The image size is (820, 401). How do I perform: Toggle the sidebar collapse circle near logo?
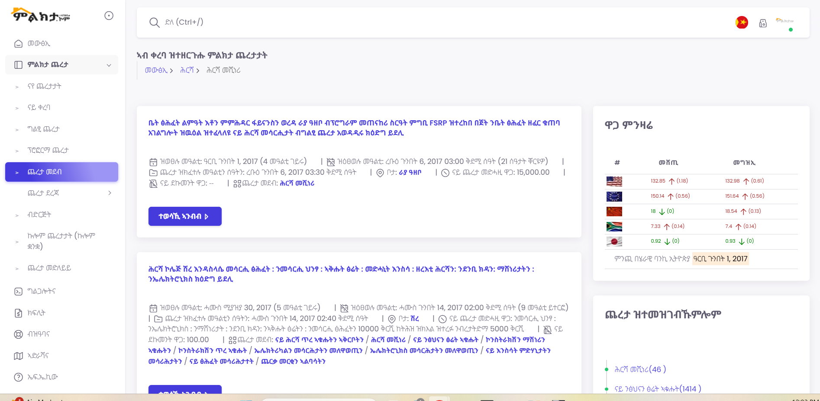(x=108, y=15)
